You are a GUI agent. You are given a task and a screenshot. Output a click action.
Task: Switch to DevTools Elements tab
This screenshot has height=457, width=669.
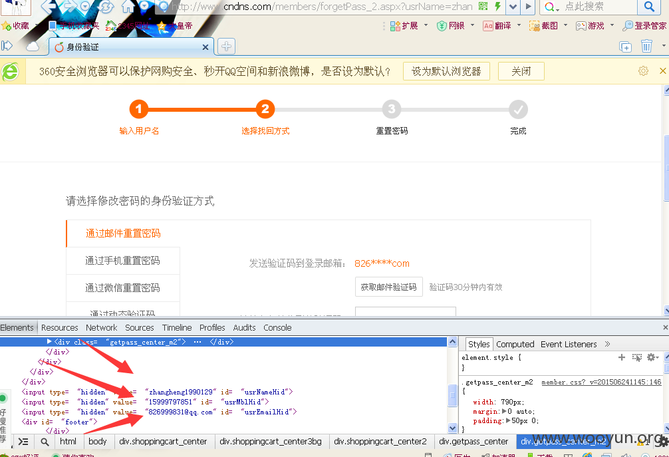click(17, 328)
